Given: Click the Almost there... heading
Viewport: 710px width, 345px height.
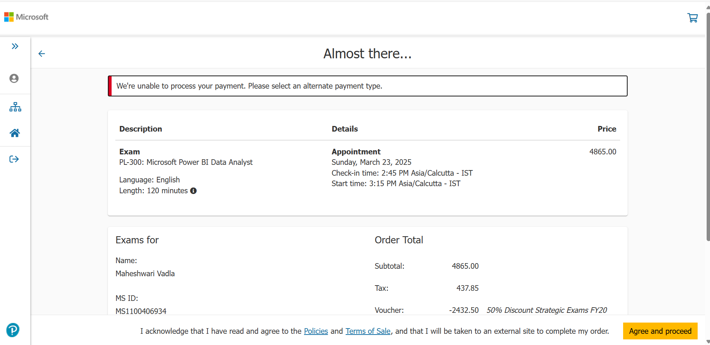Looking at the screenshot, I should (x=367, y=53).
